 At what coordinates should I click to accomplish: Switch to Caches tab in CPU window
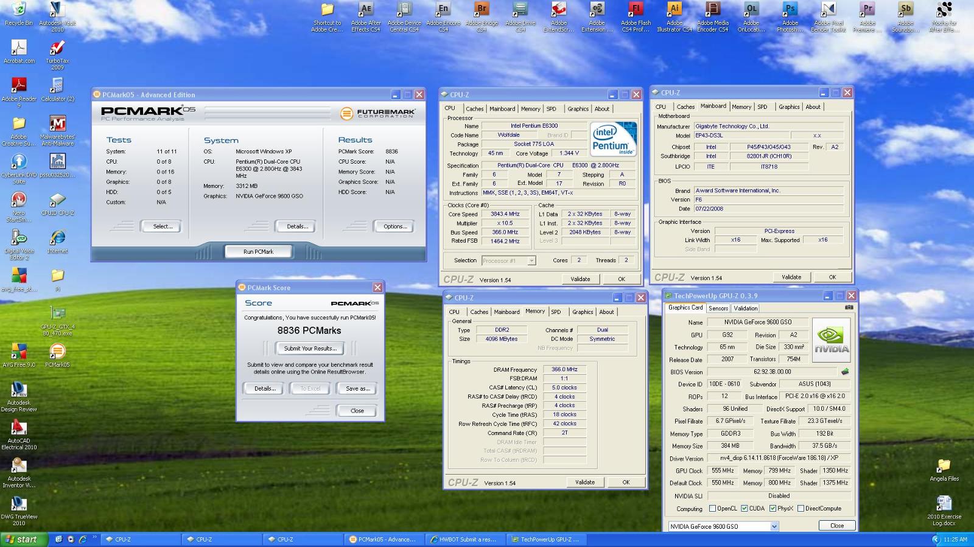pos(475,109)
